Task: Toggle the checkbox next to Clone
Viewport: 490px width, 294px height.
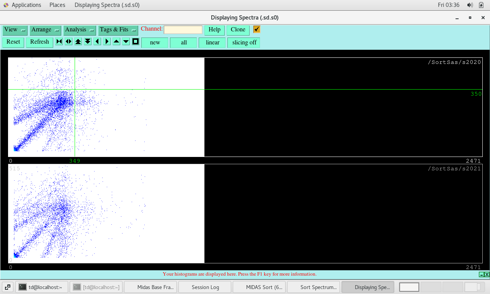Action: click(x=257, y=29)
